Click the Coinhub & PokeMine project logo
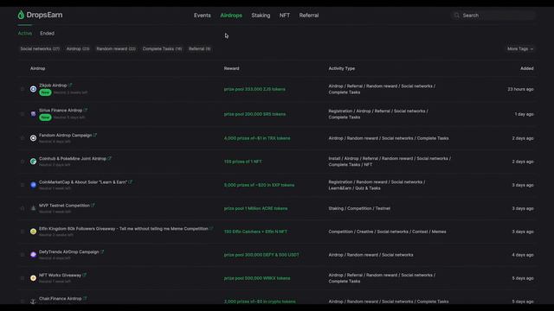 click(33, 162)
